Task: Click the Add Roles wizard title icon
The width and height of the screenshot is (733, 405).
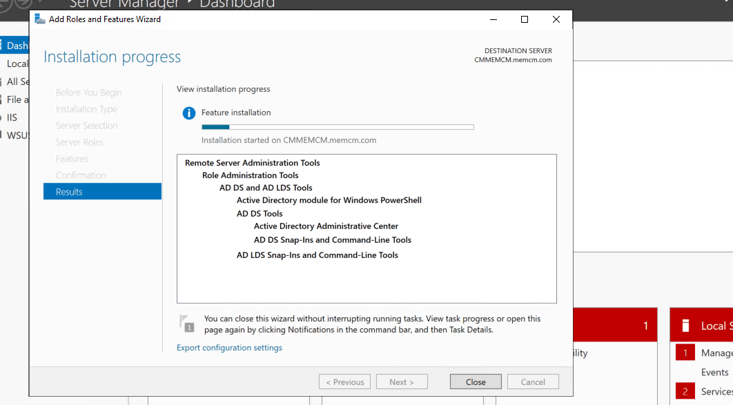Action: point(40,19)
